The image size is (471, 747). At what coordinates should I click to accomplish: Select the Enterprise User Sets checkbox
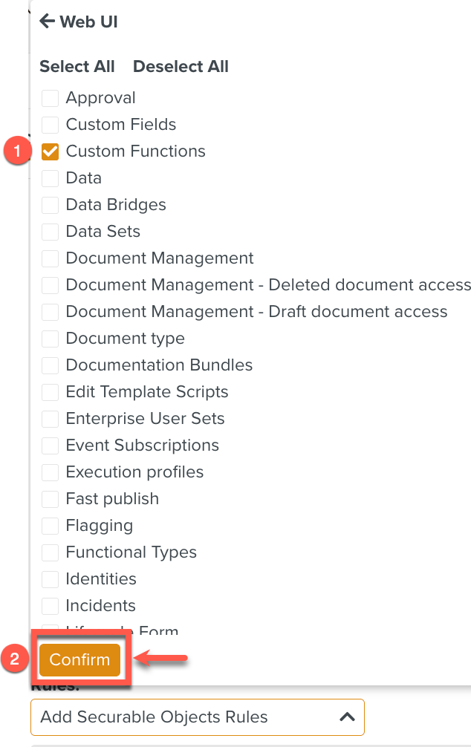(x=50, y=419)
